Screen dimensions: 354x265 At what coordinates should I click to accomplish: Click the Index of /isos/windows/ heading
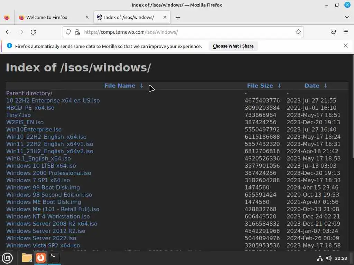[x=78, y=68]
